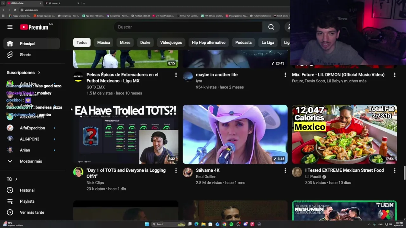Go back in Chrome browser

[3, 10]
